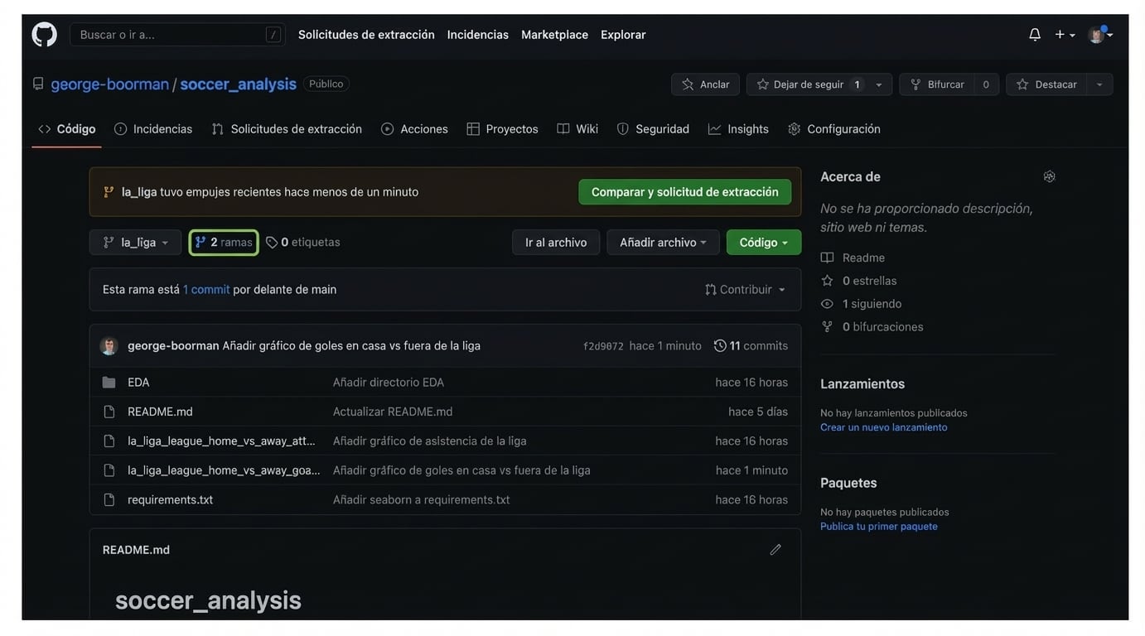The image size is (1145, 636).
Task: Switch to the Incidencias repository tab
Action: tap(153, 129)
